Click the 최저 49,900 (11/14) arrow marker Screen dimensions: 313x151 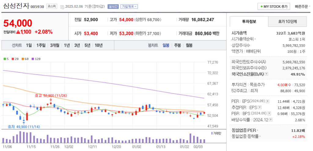click(24, 123)
